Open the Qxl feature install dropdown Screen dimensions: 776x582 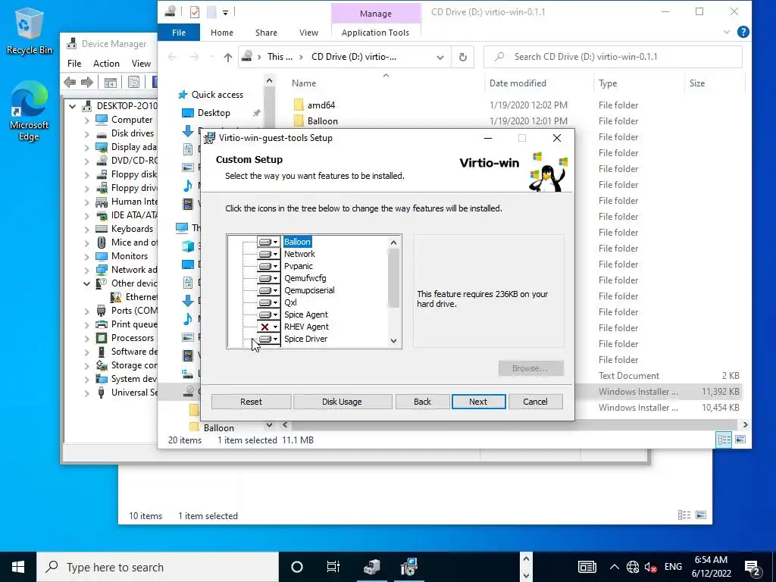tap(268, 302)
